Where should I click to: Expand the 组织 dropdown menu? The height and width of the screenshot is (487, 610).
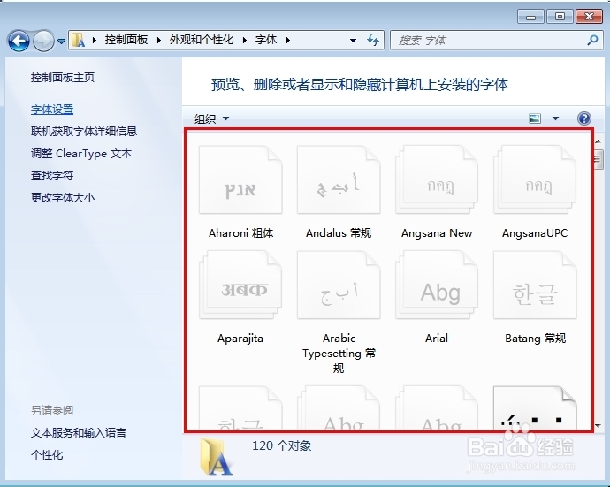click(212, 118)
